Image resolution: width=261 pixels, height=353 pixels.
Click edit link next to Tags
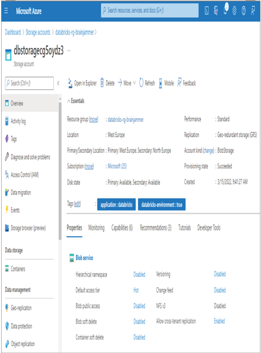77,204
